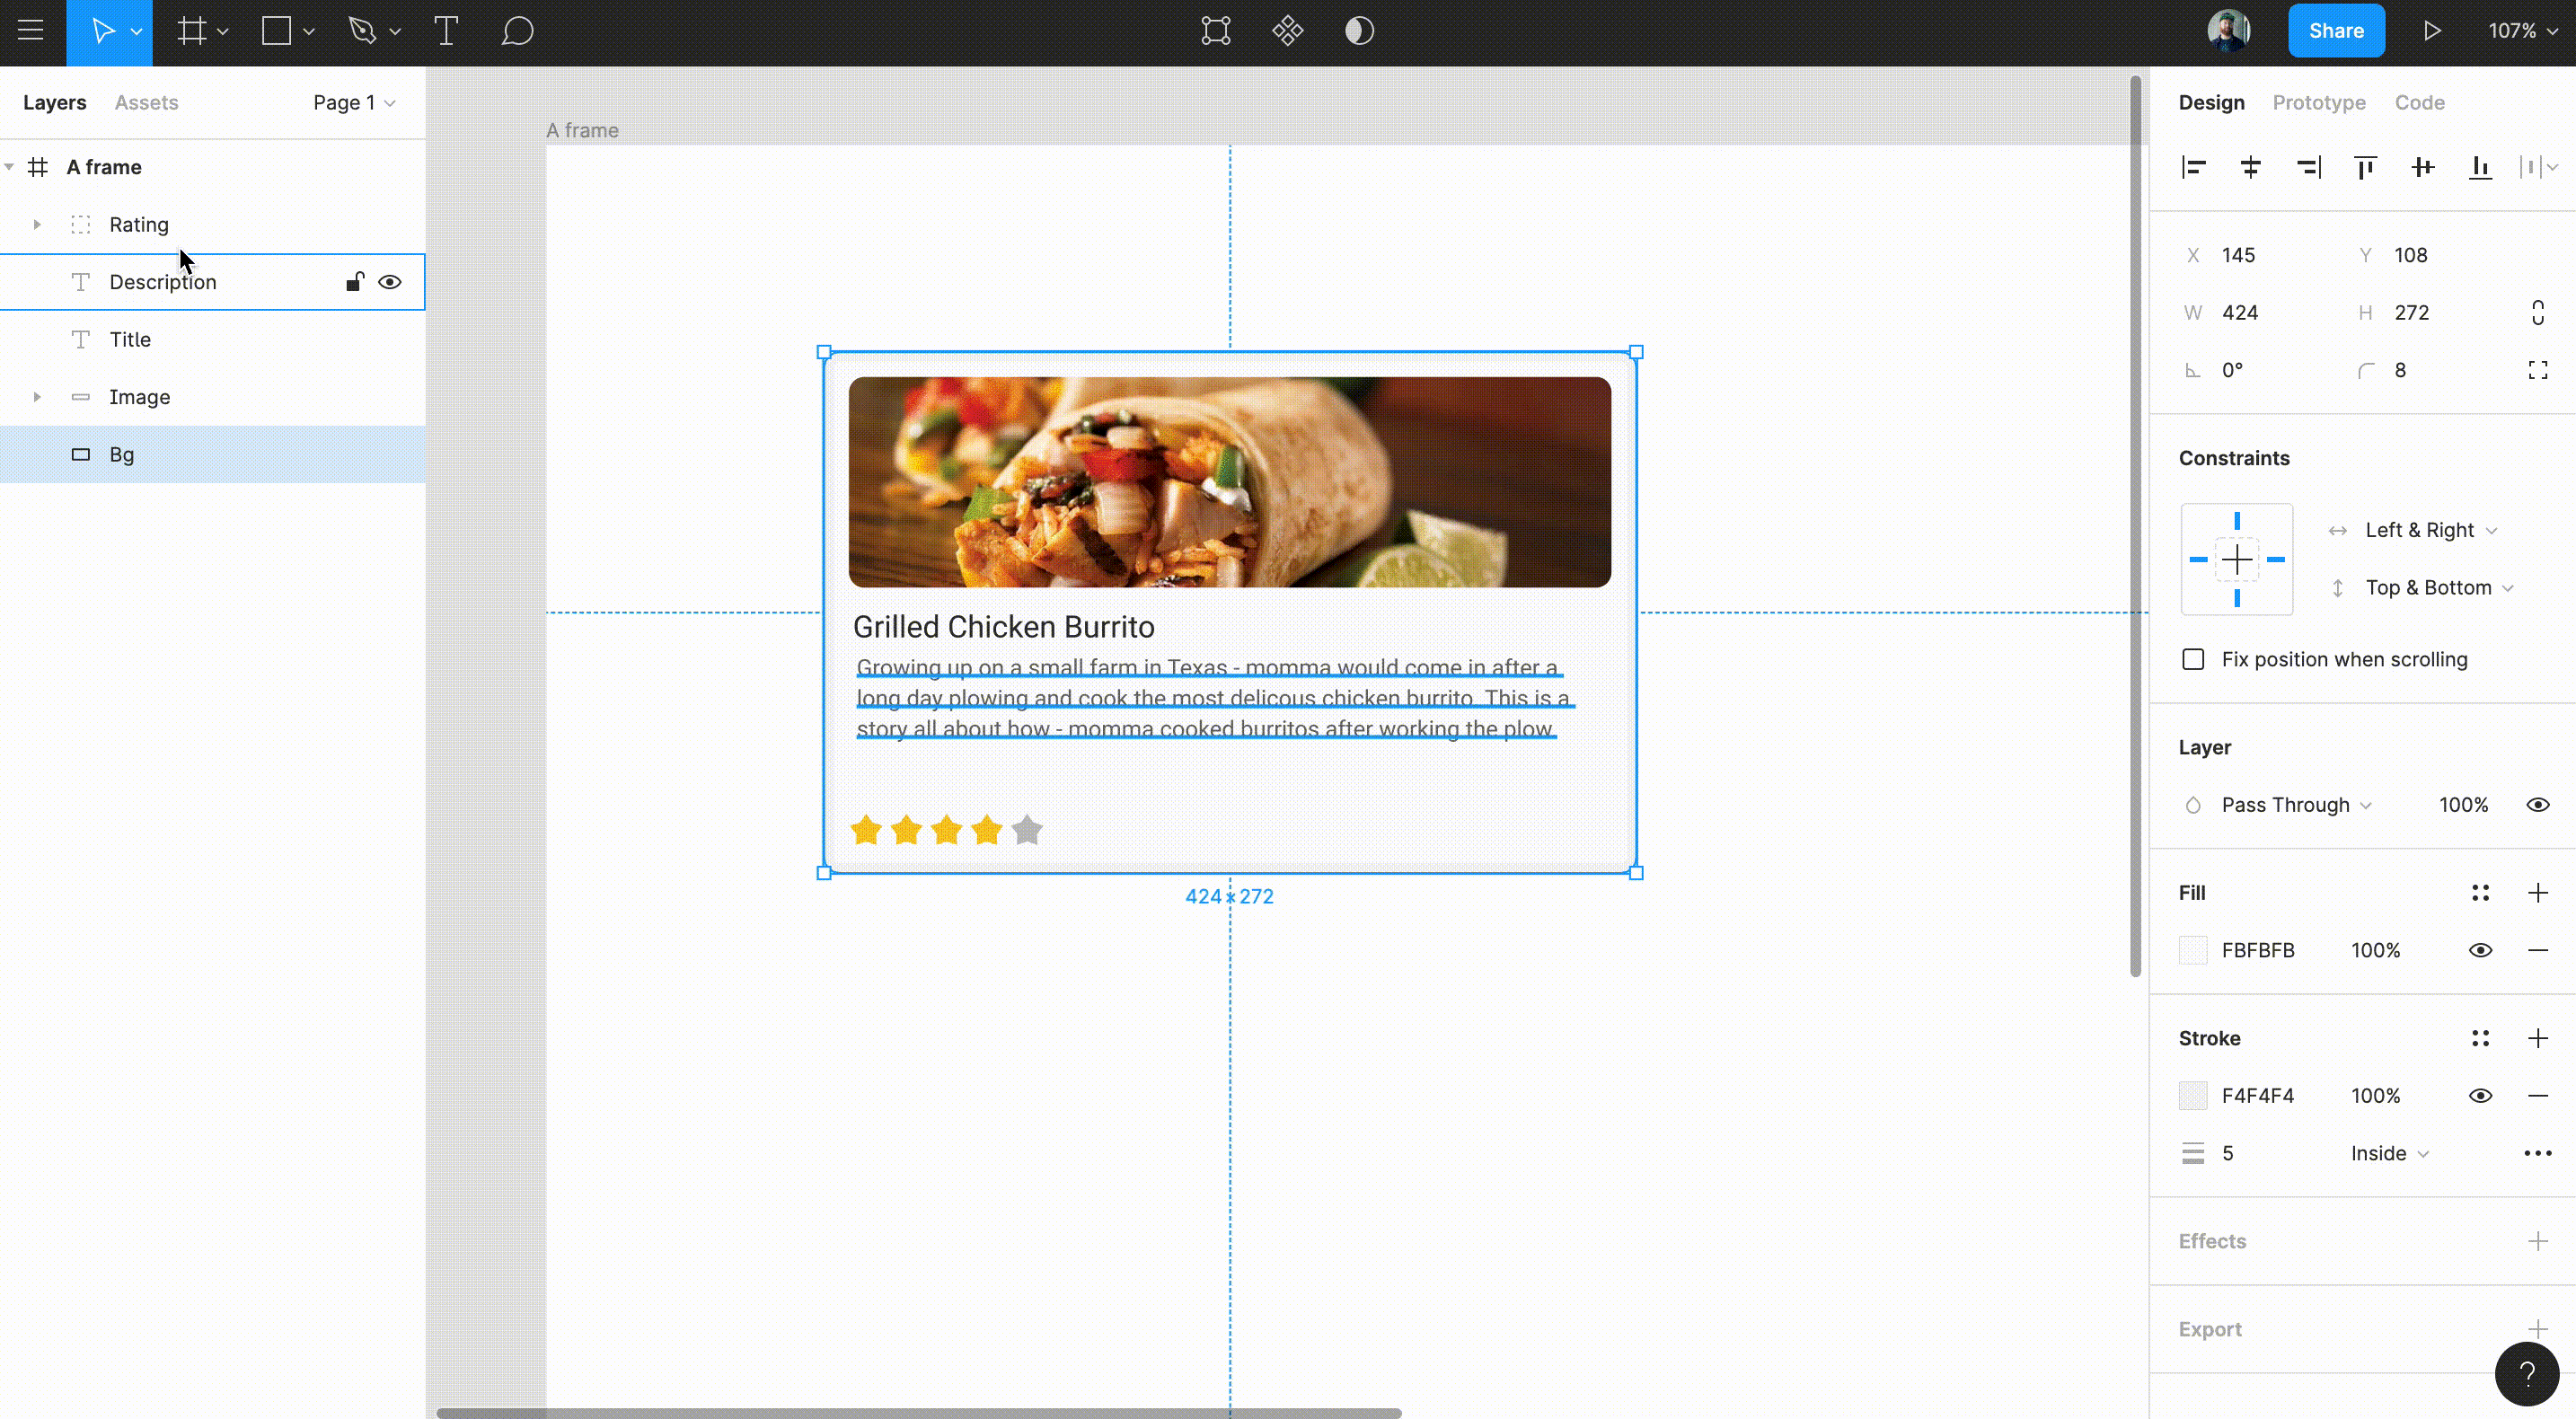Click the Edit Object toolbar icon

(x=1216, y=31)
